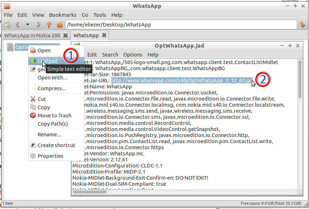Viewport: 309px width, 209px height.
Task: Open Leafpad's Edit menu
Action: tap(92, 55)
